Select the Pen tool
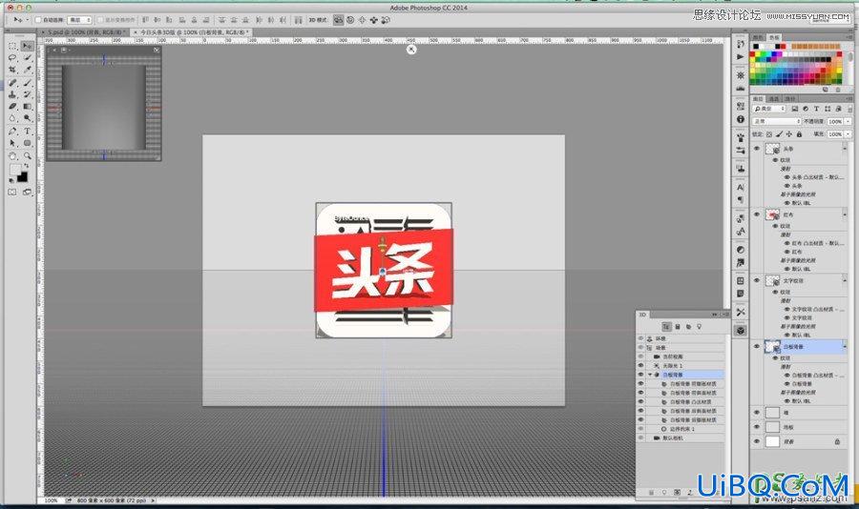This screenshot has height=509, width=859. (x=12, y=132)
